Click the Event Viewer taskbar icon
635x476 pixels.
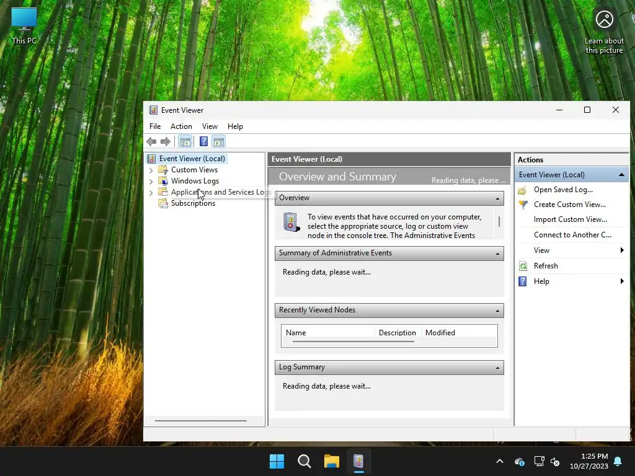(x=358, y=461)
